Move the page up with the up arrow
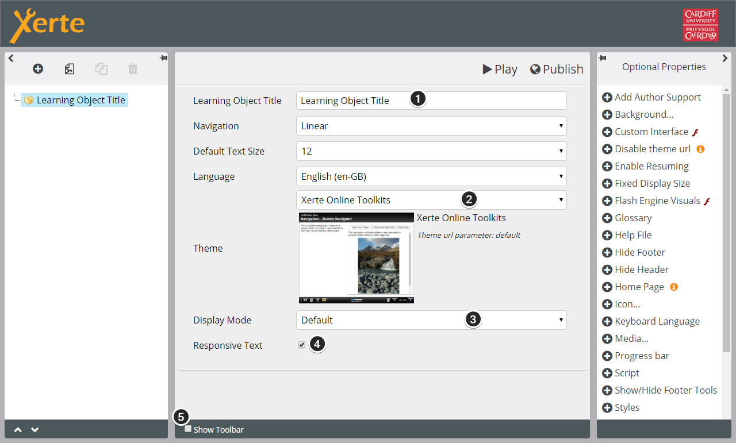Viewport: 736px width, 443px height. pyautogui.click(x=18, y=430)
